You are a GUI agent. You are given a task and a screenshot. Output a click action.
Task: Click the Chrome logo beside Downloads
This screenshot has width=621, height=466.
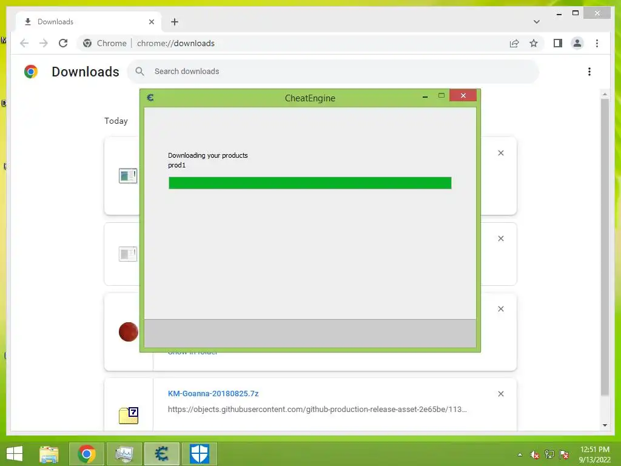31,72
